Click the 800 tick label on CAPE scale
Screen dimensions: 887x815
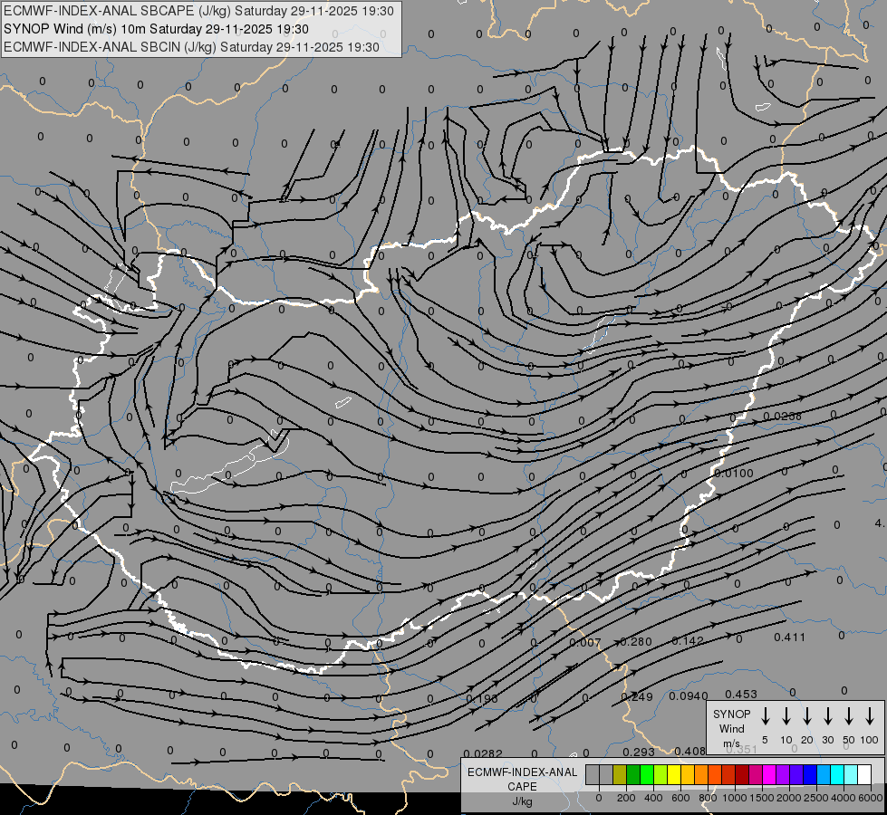tap(708, 798)
